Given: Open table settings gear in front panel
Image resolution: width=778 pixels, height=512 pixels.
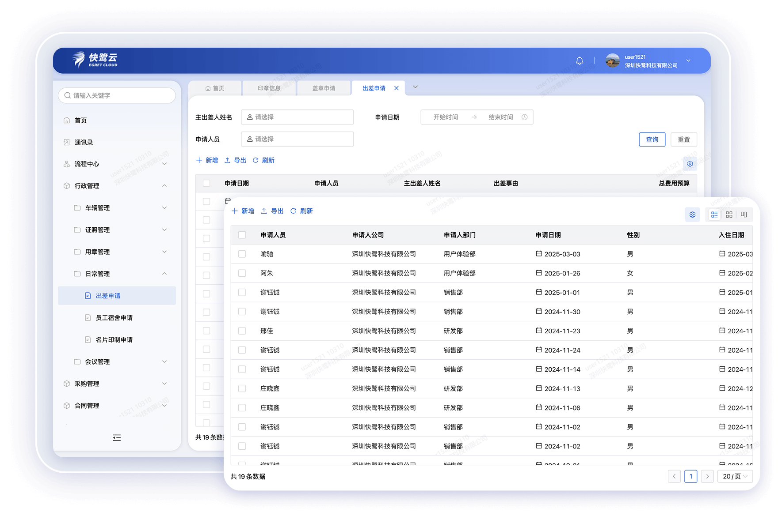Looking at the screenshot, I should click(692, 215).
